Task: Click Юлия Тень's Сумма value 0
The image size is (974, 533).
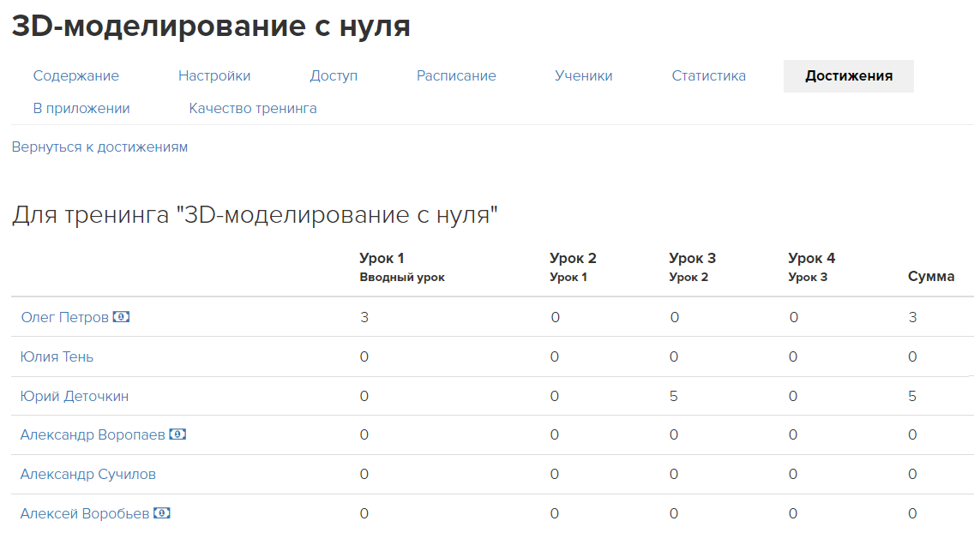Action: pos(912,356)
